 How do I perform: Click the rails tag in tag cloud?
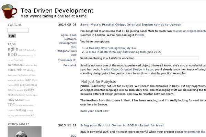pos(11,95)
